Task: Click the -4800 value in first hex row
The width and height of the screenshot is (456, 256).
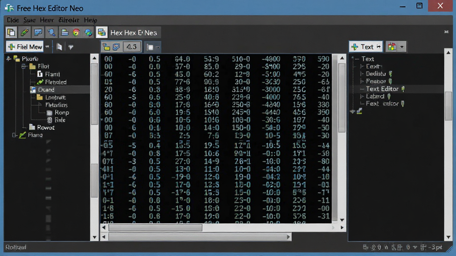Action: point(270,59)
